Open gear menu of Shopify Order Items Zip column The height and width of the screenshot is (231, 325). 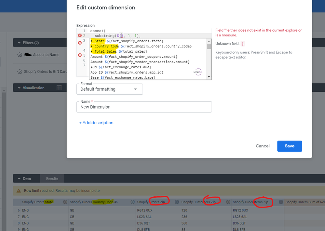point(281,202)
